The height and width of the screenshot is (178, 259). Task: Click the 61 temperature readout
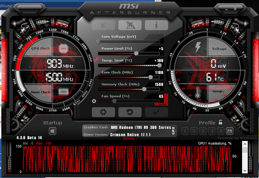211,77
